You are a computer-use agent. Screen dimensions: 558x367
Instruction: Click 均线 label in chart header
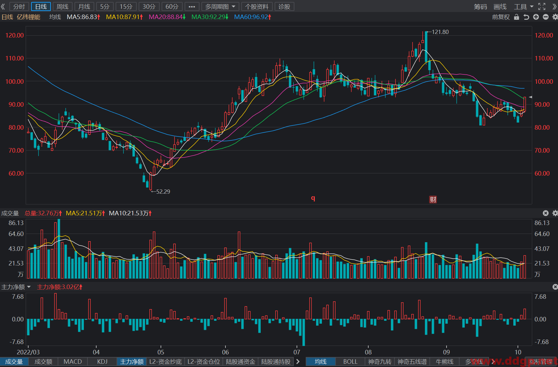click(55, 17)
